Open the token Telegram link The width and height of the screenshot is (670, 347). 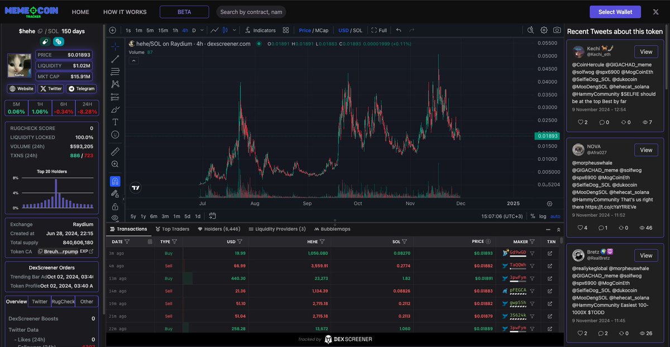(82, 88)
